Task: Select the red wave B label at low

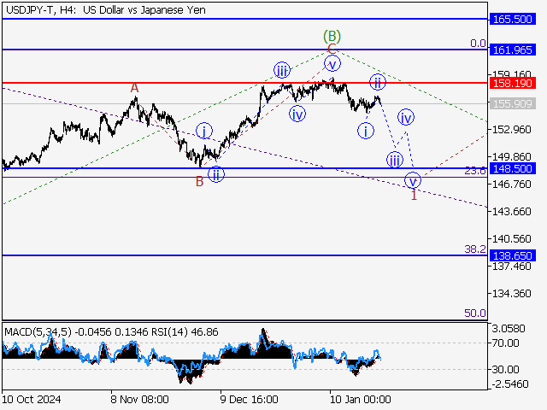Action: pyautogui.click(x=199, y=180)
